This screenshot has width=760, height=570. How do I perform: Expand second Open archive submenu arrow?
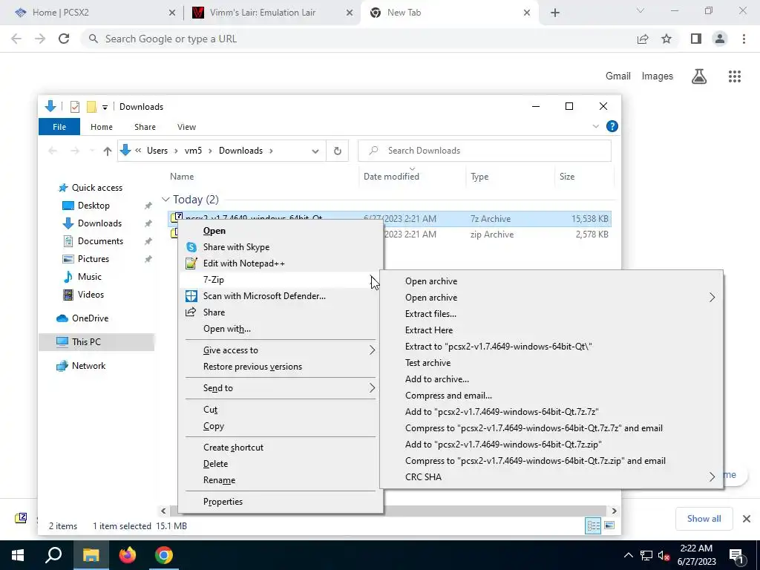pos(712,297)
